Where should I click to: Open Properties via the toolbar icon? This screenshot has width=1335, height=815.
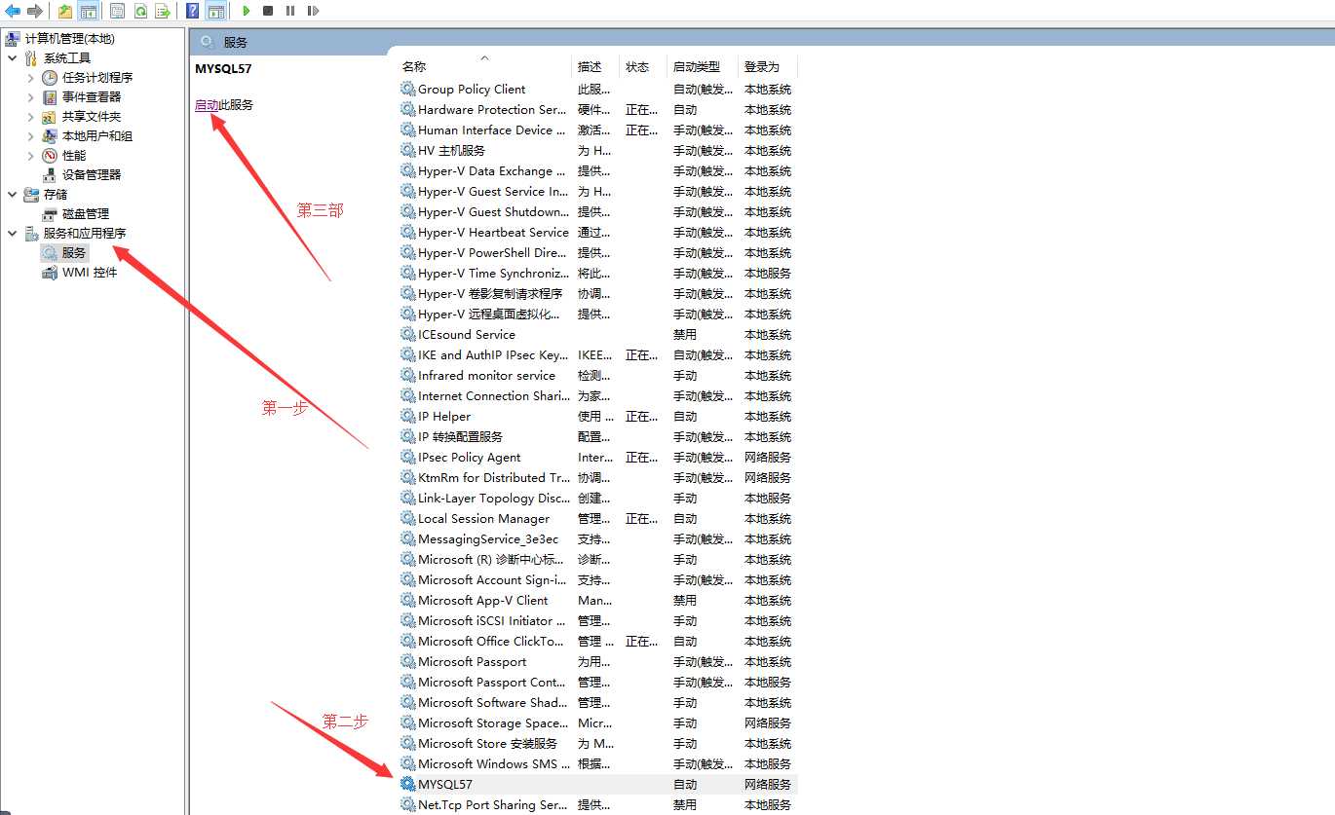pos(117,11)
